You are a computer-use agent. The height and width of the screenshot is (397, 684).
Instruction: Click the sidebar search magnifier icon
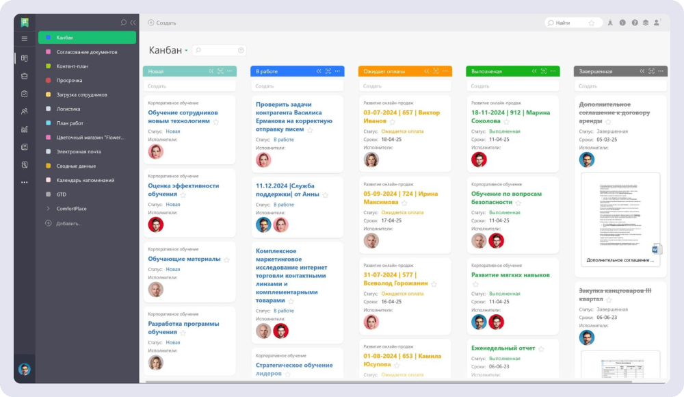click(123, 23)
